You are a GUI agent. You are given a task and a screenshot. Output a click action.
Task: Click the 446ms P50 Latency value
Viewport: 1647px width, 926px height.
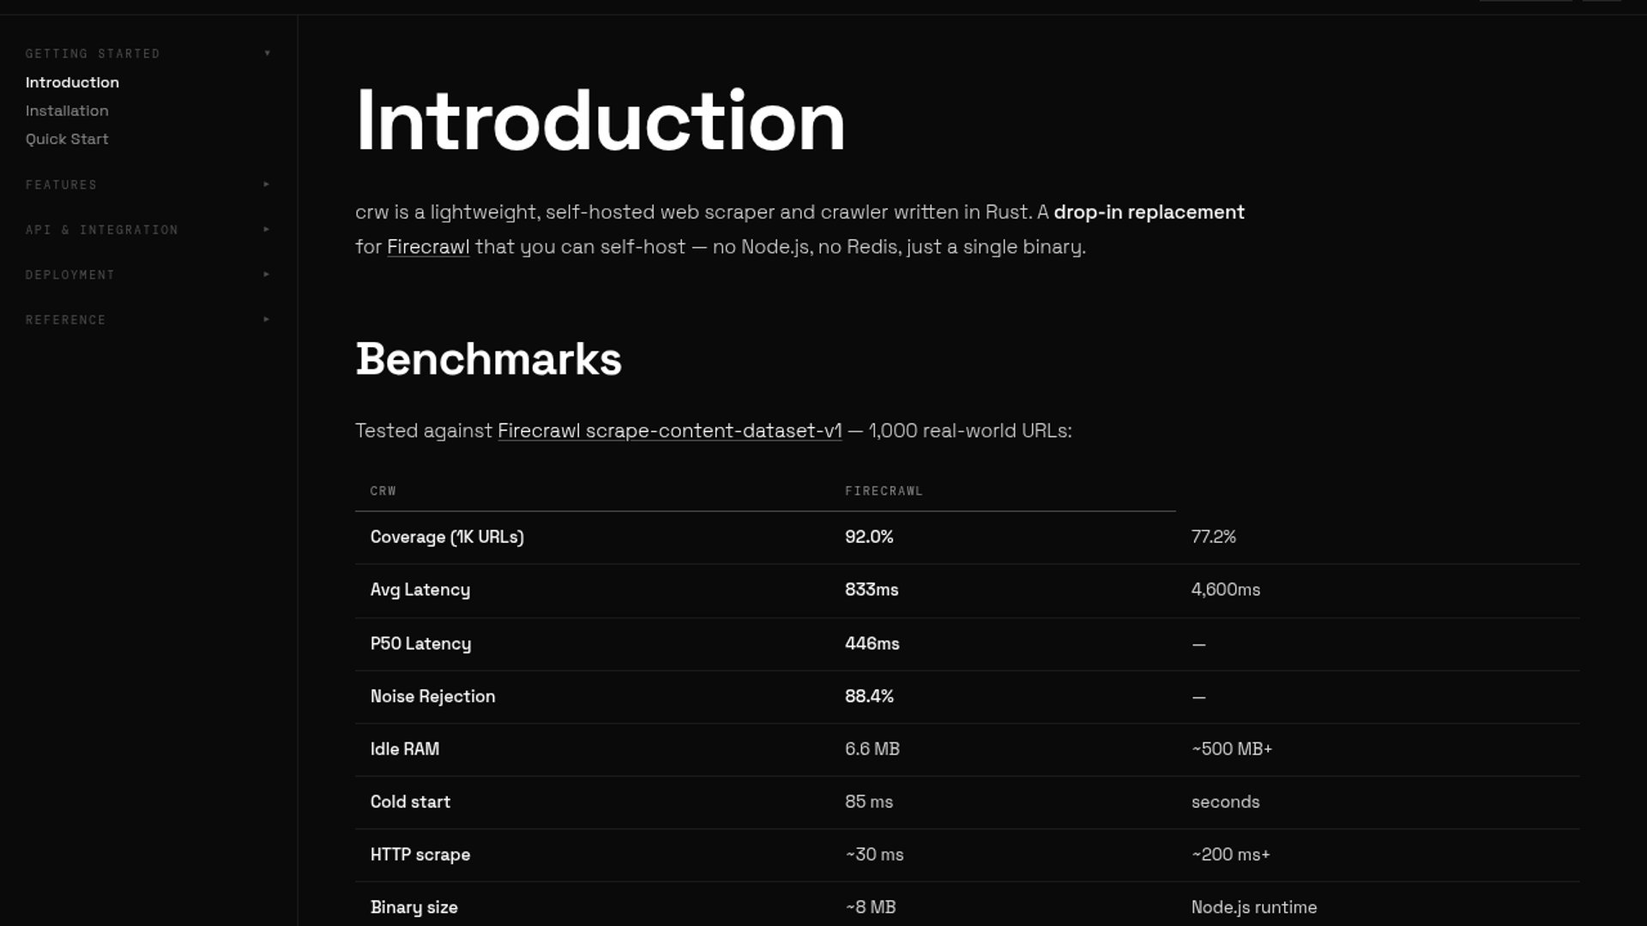coord(872,644)
